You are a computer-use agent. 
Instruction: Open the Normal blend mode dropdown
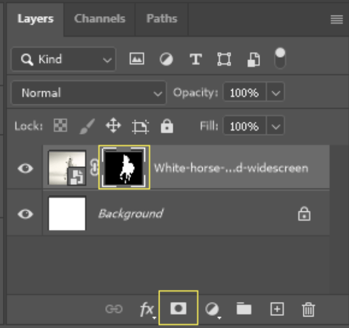(89, 93)
